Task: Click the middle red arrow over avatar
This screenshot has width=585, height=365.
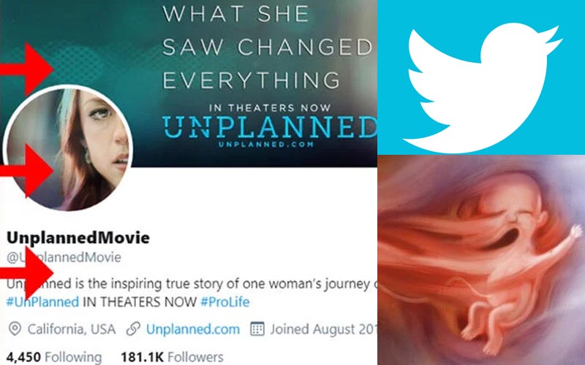Action: click(26, 170)
